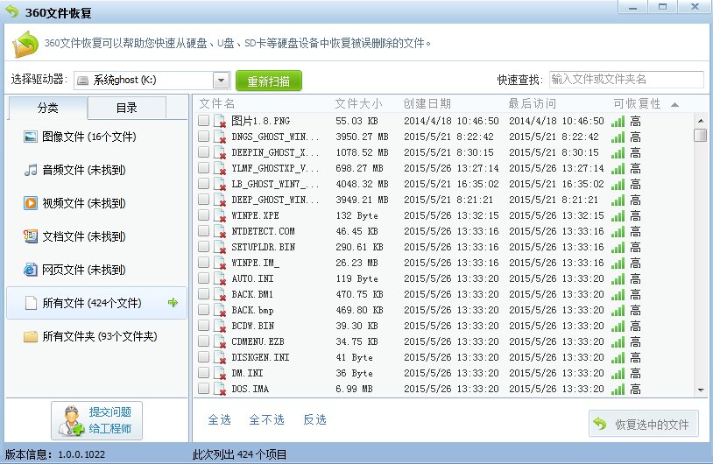Viewport: 713px width, 464px height.
Task: Sort list by 最后访问 column header
Action: click(x=532, y=103)
